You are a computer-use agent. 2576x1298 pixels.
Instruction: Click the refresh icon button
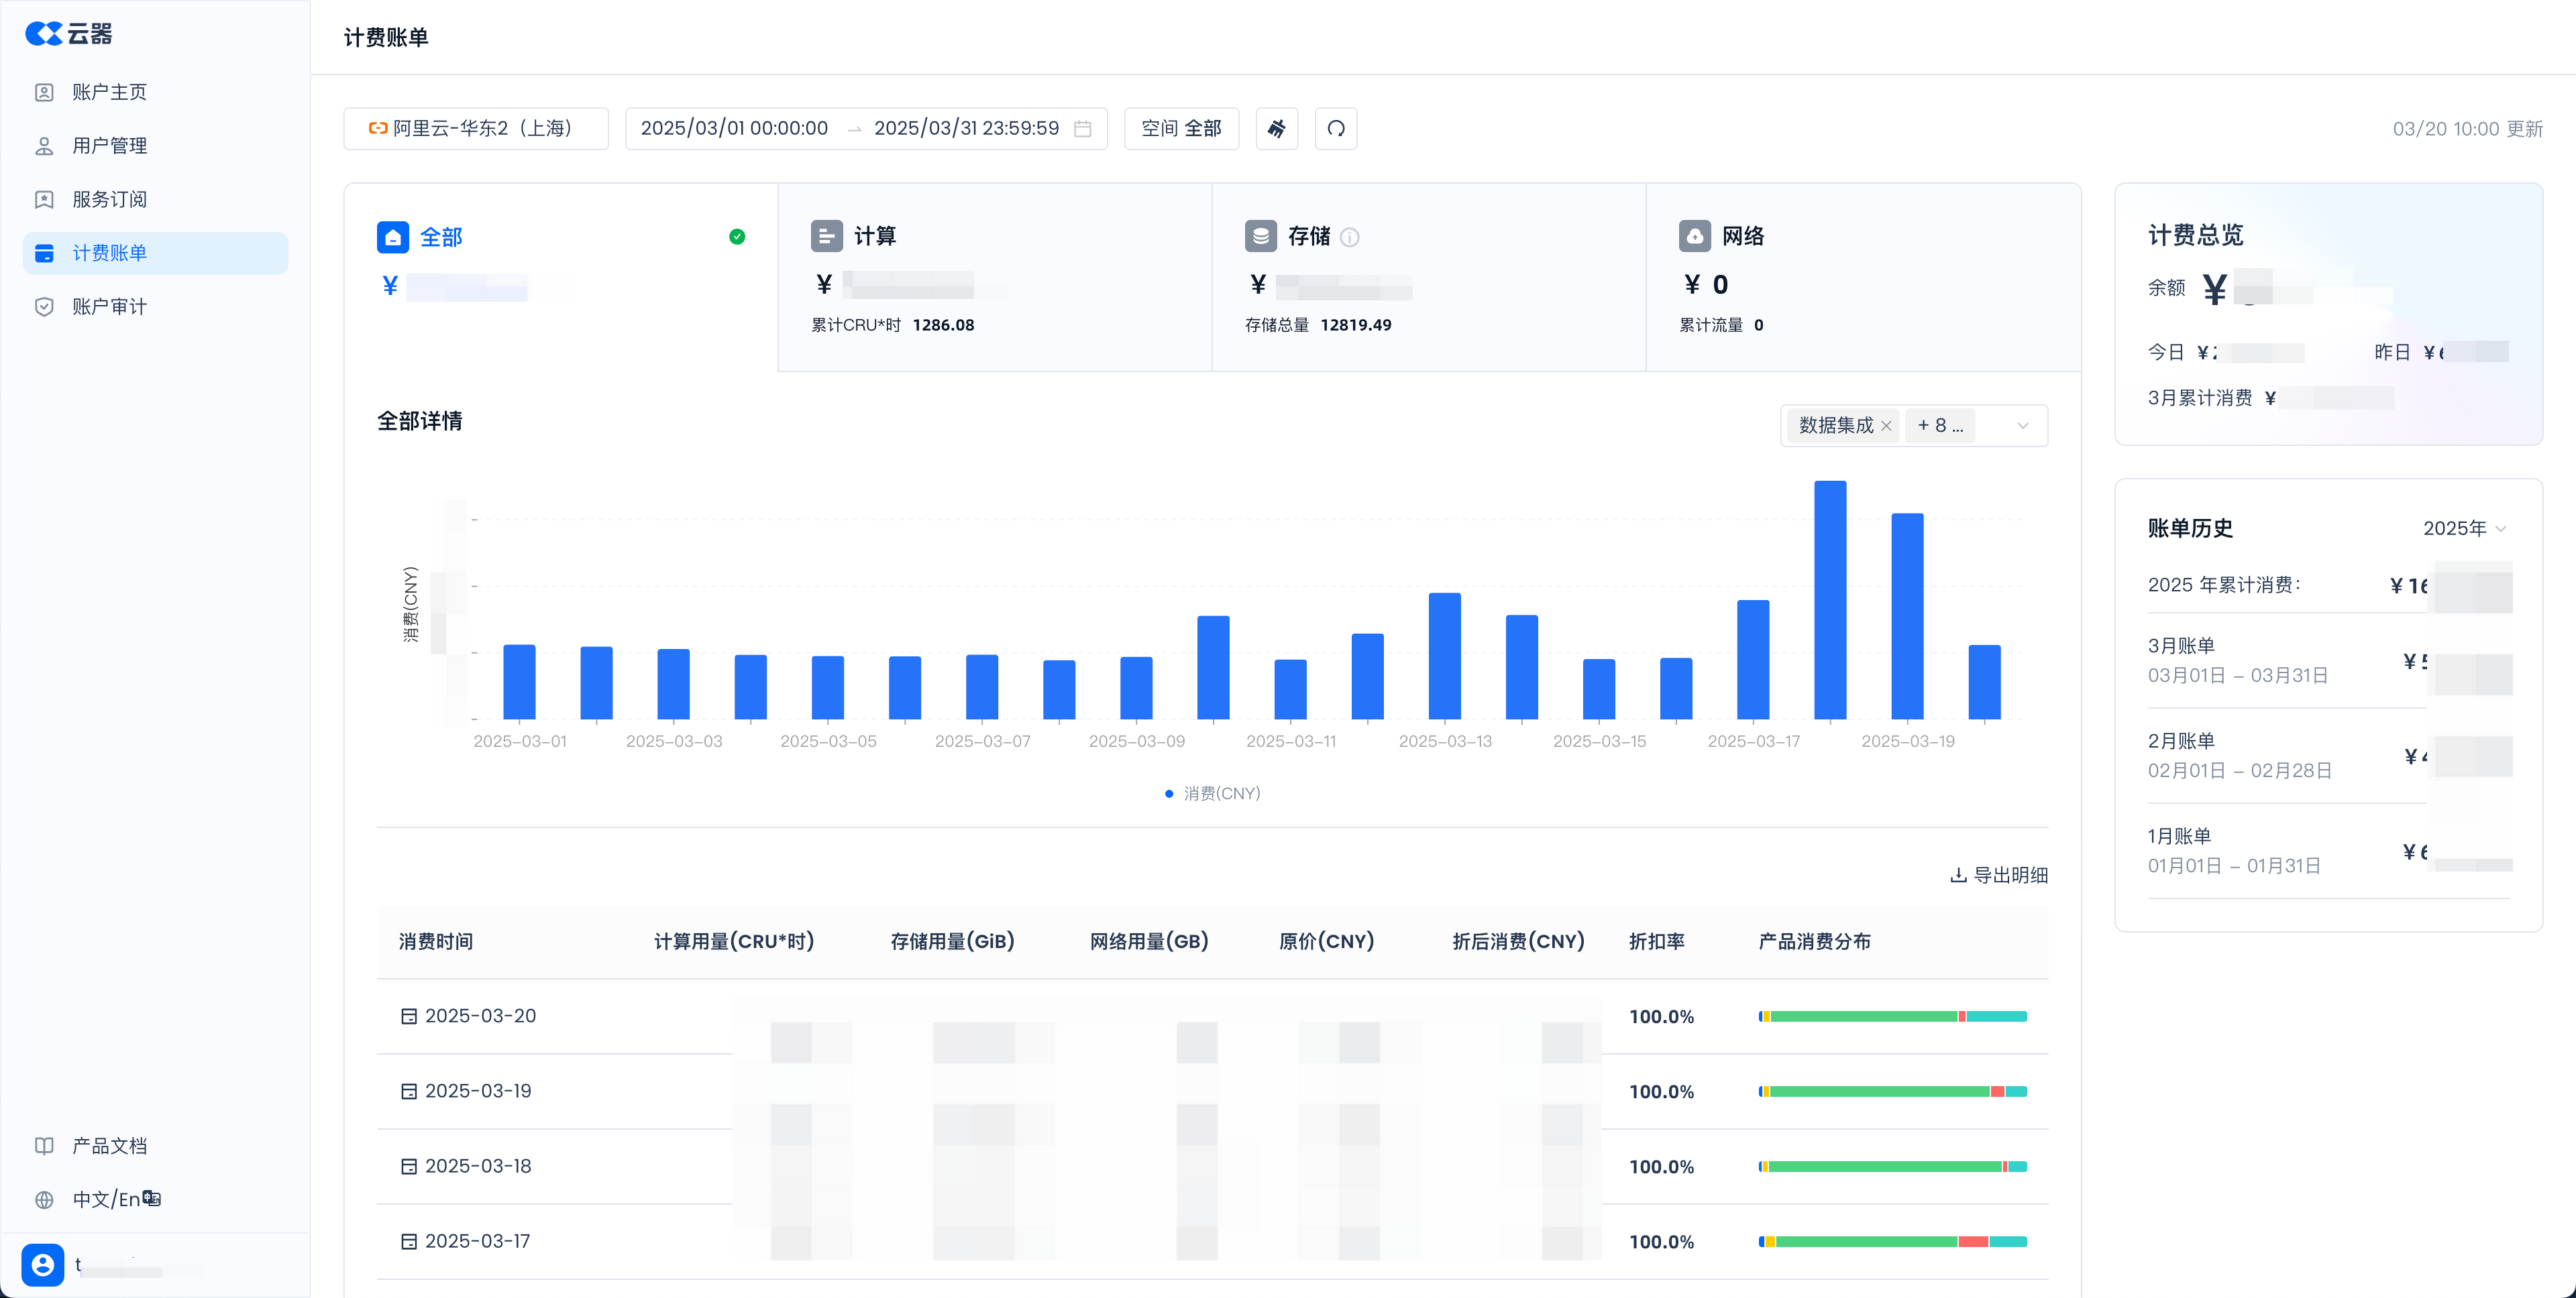pos(1335,129)
